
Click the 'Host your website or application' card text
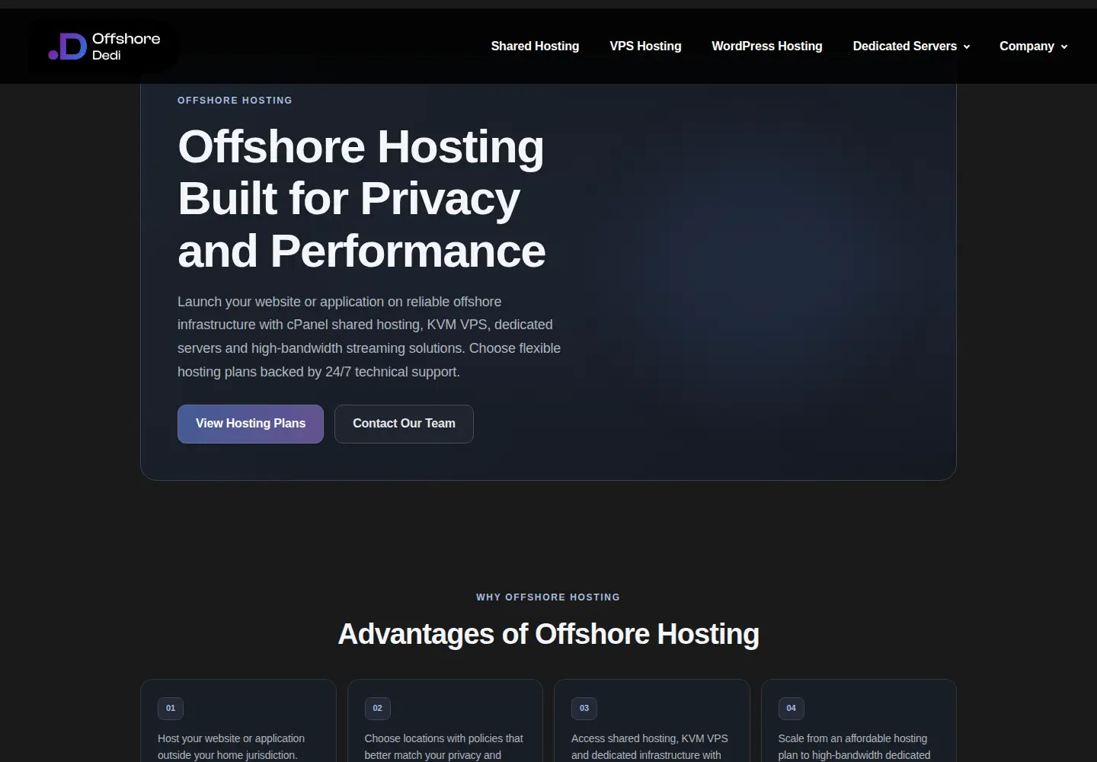click(x=231, y=747)
